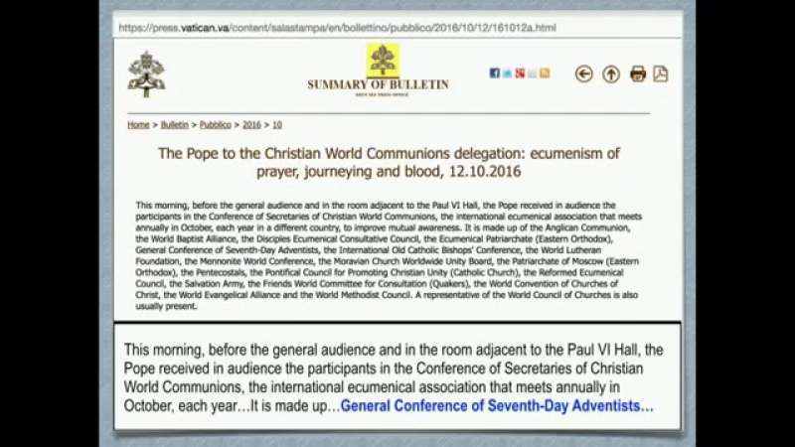Click the print icon

638,74
